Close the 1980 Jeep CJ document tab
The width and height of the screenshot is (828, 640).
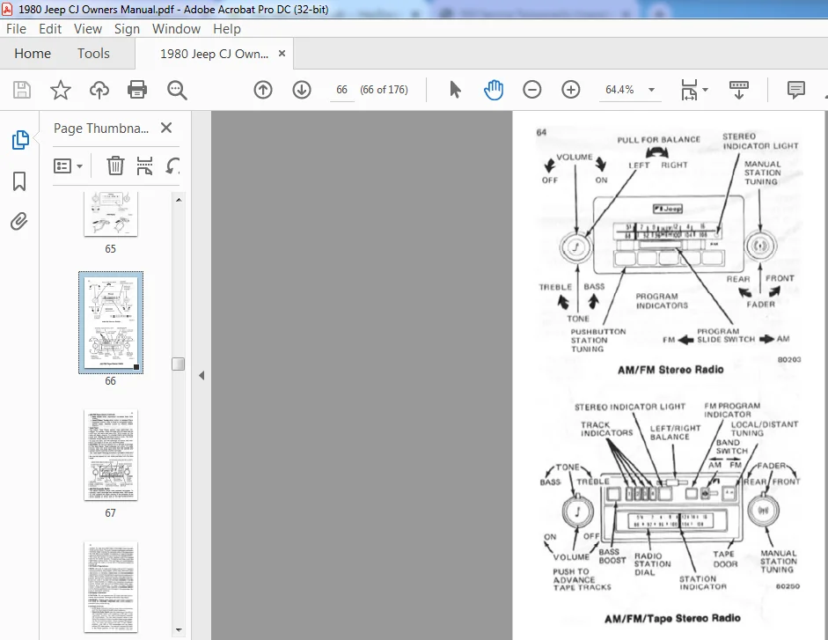pyautogui.click(x=282, y=54)
